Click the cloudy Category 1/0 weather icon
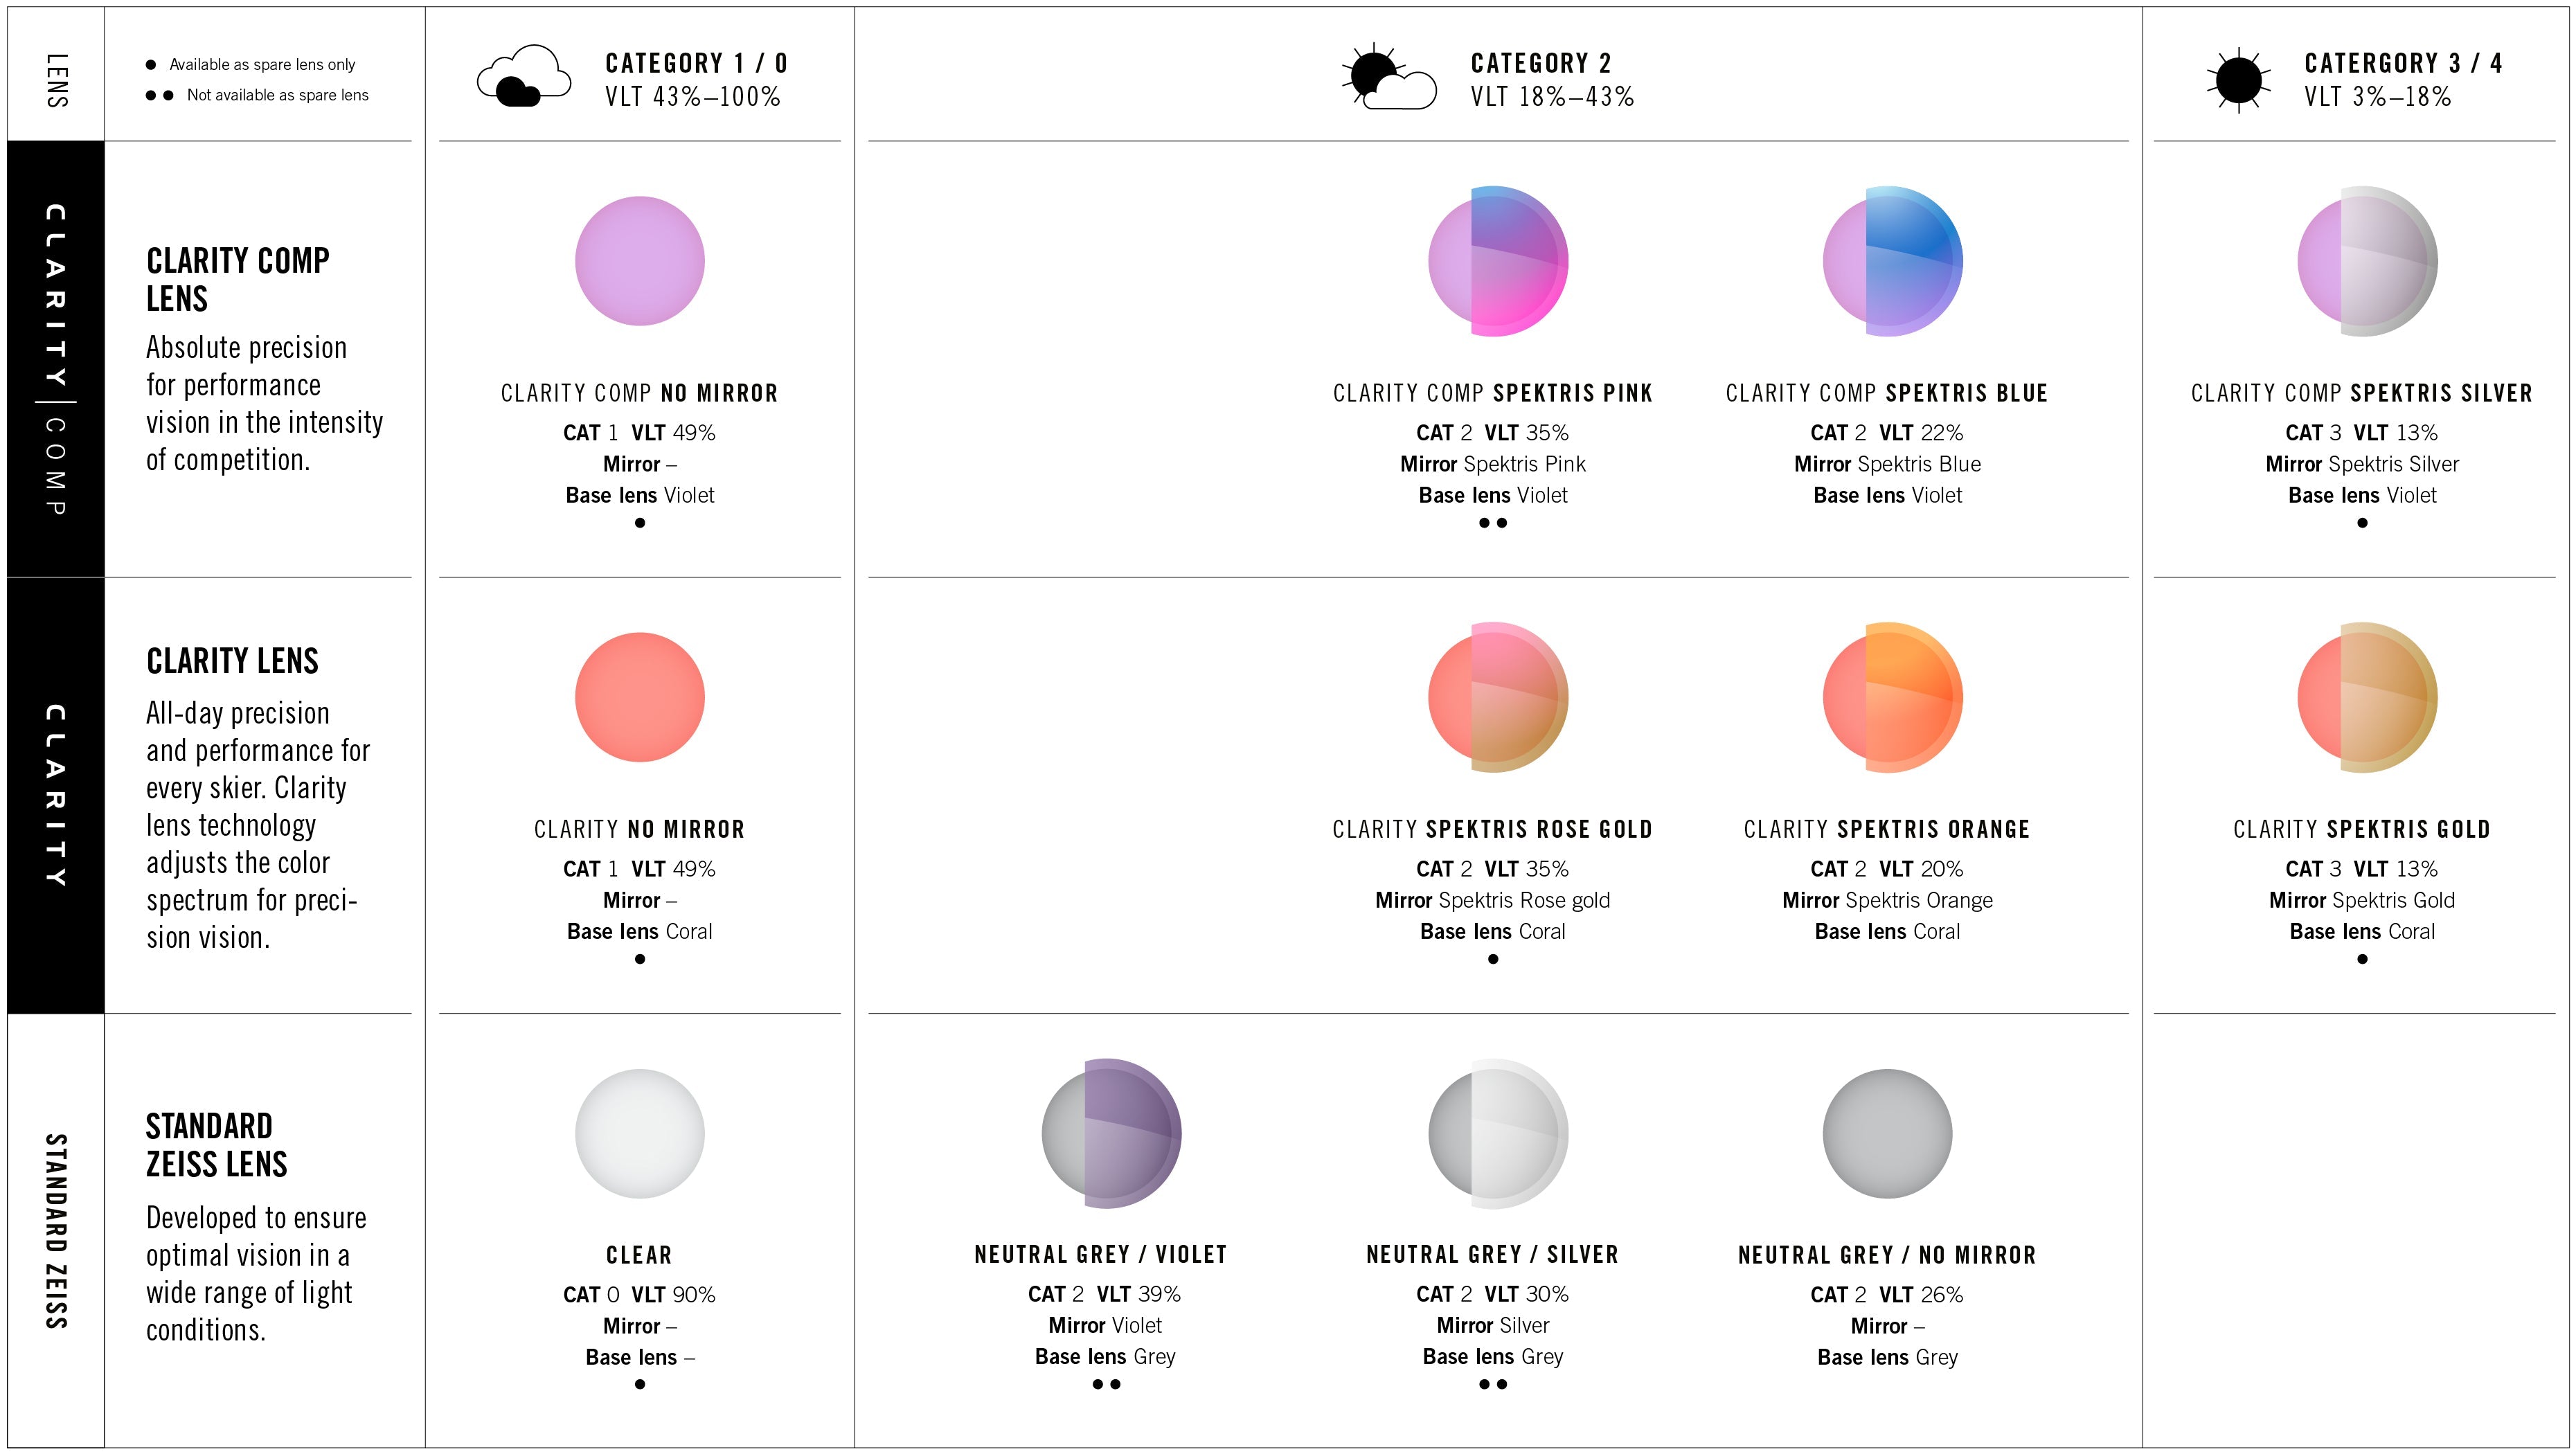Viewport: 2576px width, 1454px height. [x=523, y=76]
